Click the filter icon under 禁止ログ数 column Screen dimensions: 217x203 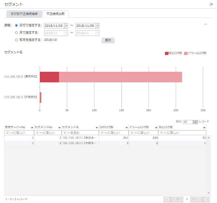pos(161,133)
